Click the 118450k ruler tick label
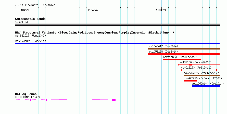This screenshot has width=227, height=114. pos(24,10)
